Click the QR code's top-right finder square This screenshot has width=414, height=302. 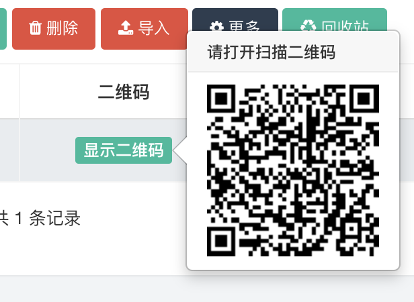pos(365,99)
